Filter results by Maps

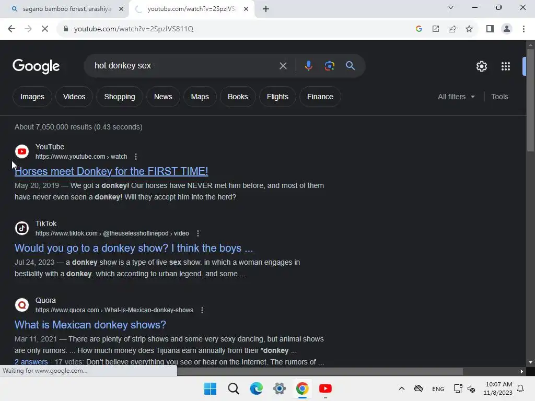(200, 97)
